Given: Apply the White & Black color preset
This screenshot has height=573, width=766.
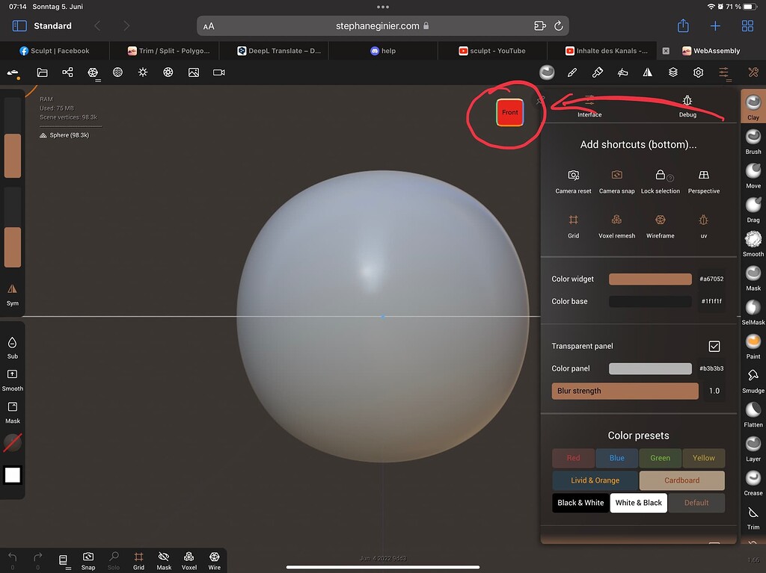Looking at the screenshot, I should (638, 503).
